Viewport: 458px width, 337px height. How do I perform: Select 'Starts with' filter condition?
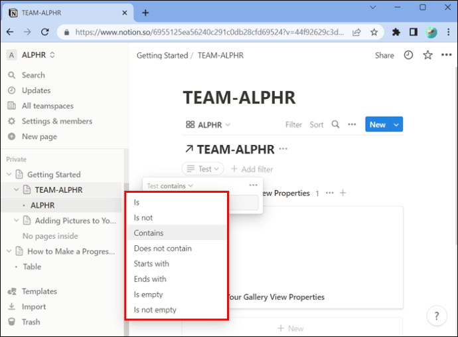177,264
